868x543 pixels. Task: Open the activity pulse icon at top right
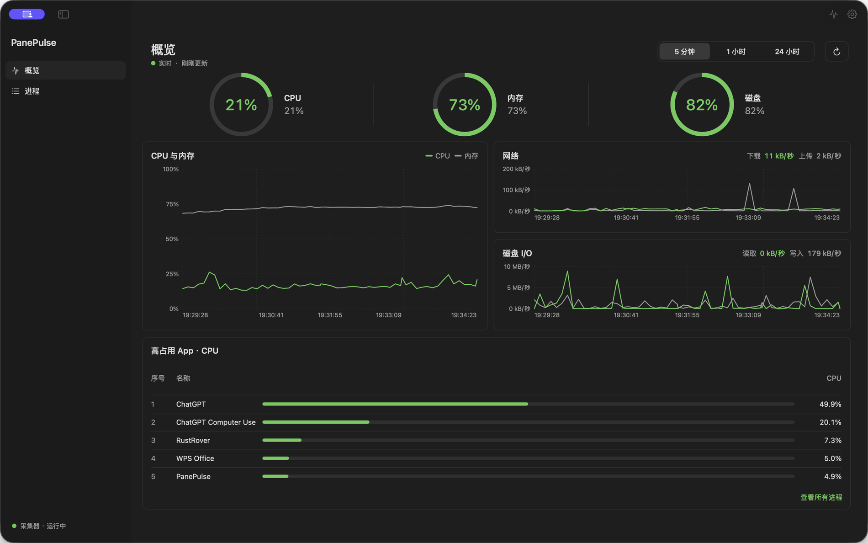click(834, 14)
